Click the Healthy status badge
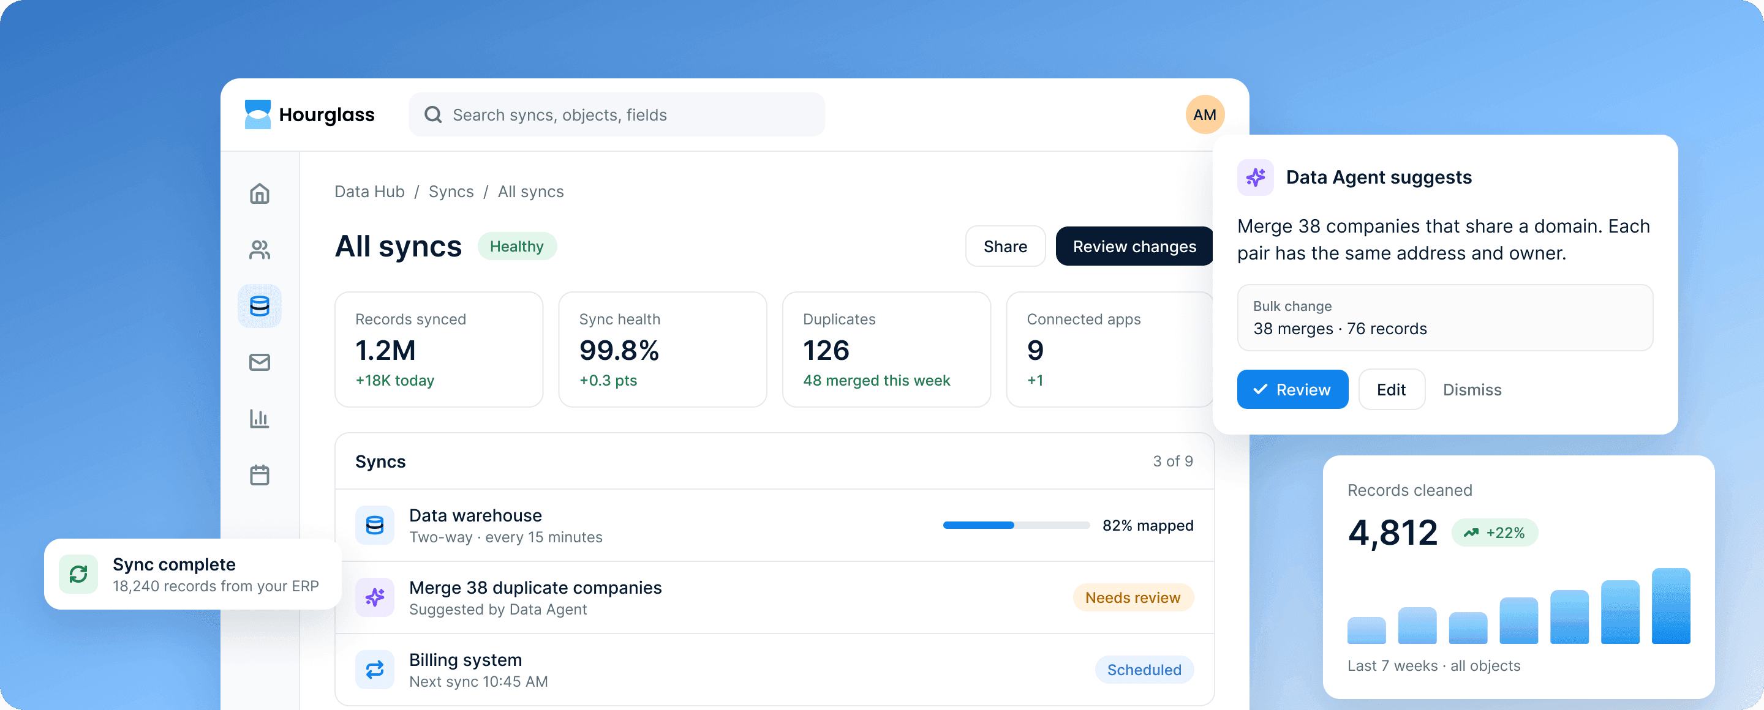 [x=516, y=246]
